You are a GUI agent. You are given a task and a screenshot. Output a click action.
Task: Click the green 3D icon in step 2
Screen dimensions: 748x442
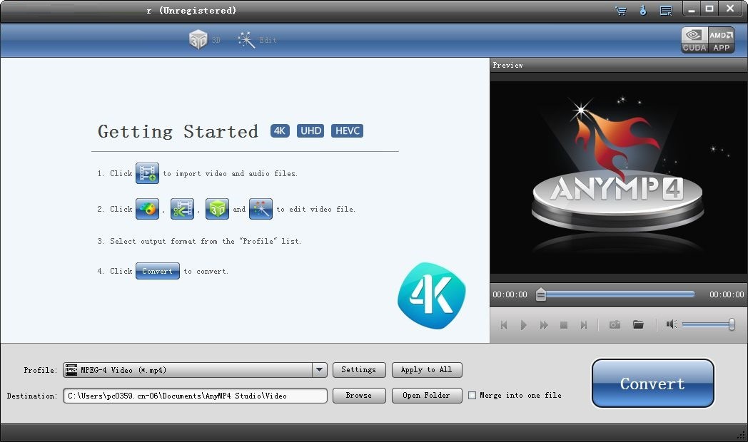[x=217, y=209]
